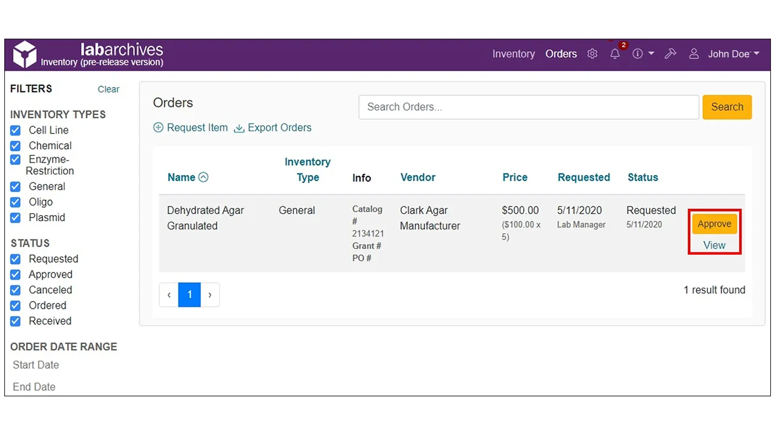Click the Search Orders input field

528,107
